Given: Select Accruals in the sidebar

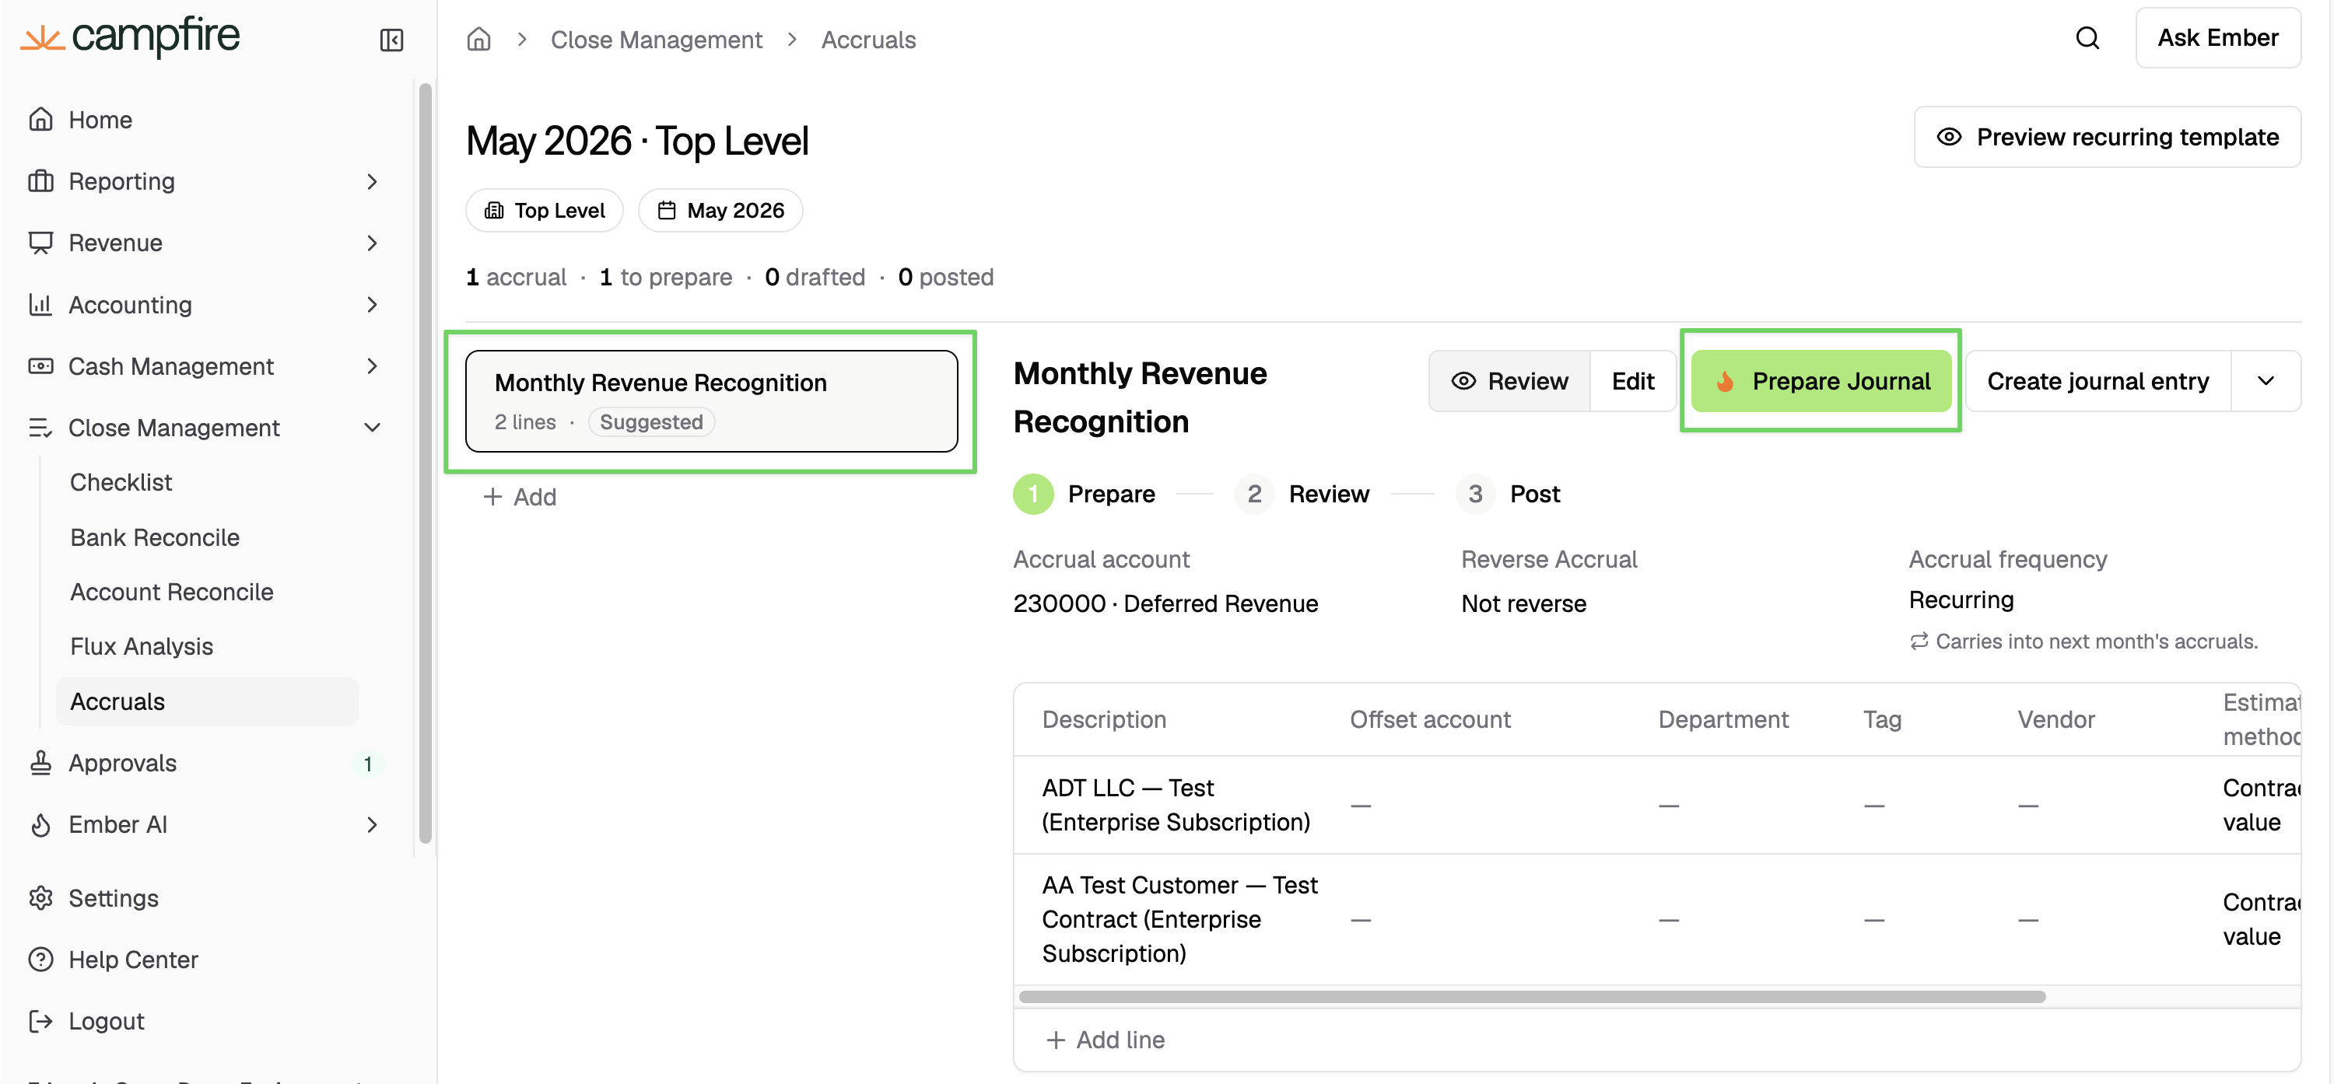Looking at the screenshot, I should pyautogui.click(x=208, y=701).
